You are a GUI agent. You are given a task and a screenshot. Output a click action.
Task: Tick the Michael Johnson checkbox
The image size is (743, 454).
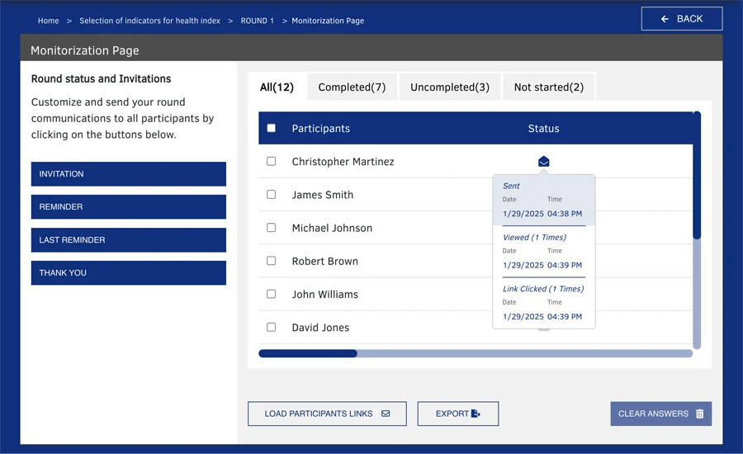[271, 228]
